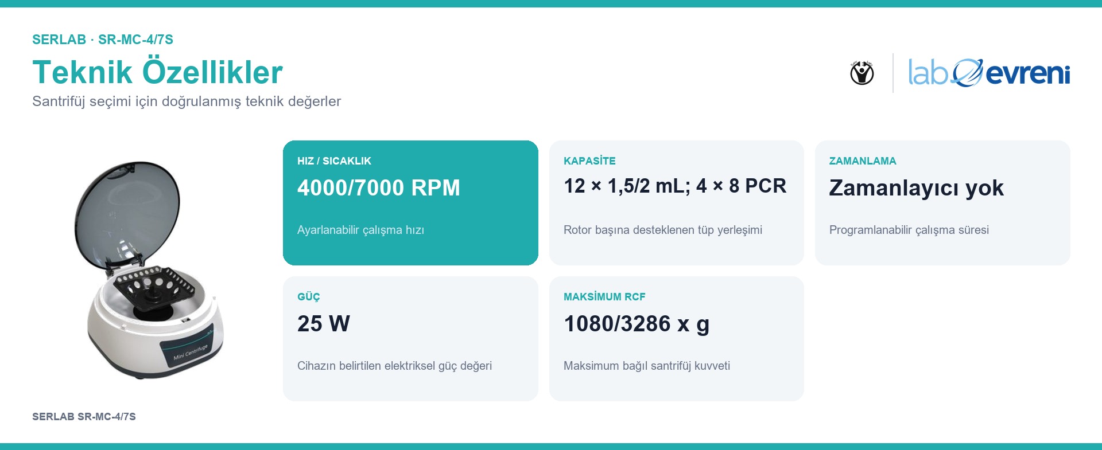Click the circular figure emblem logo

(x=862, y=73)
